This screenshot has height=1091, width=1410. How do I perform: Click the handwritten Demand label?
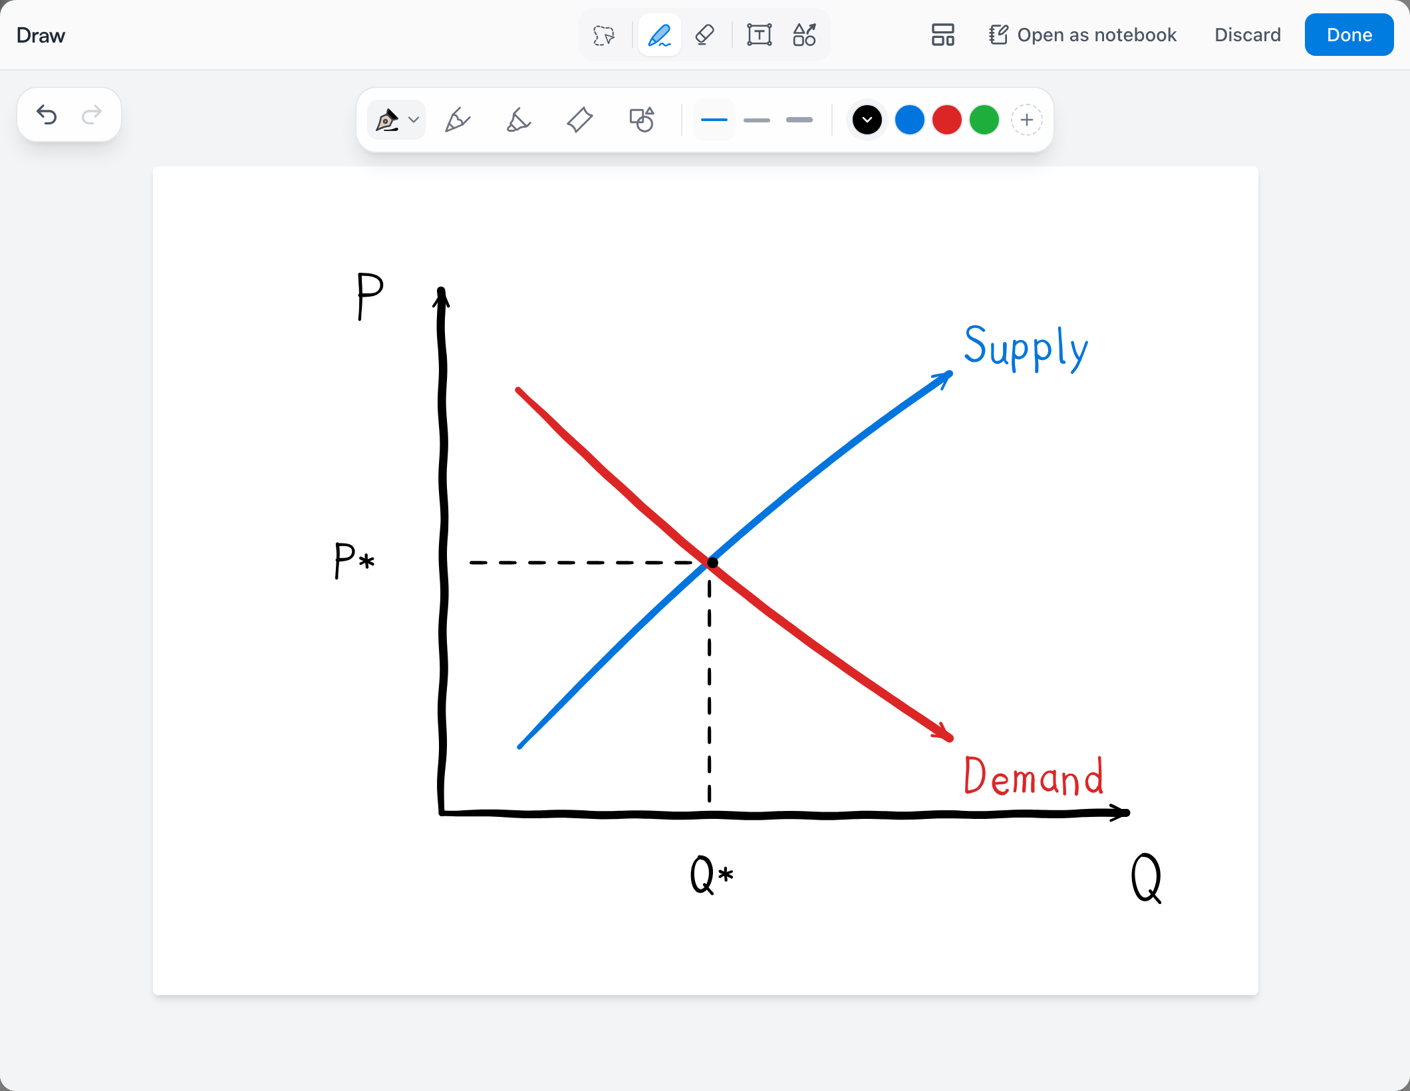(1034, 776)
